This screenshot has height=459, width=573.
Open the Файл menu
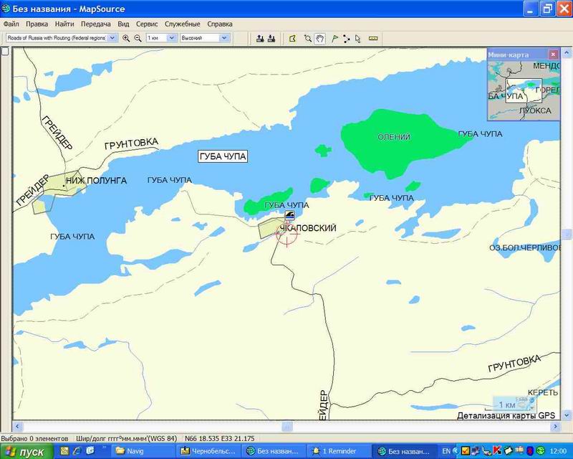point(11,24)
